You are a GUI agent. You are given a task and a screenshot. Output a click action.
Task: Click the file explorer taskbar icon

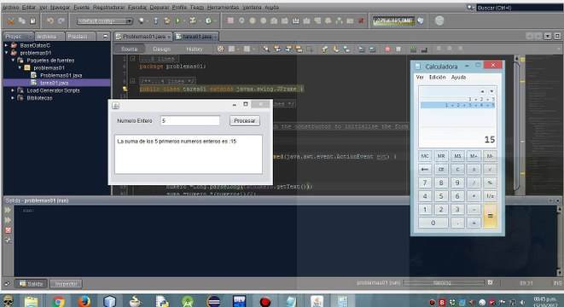click(32, 301)
